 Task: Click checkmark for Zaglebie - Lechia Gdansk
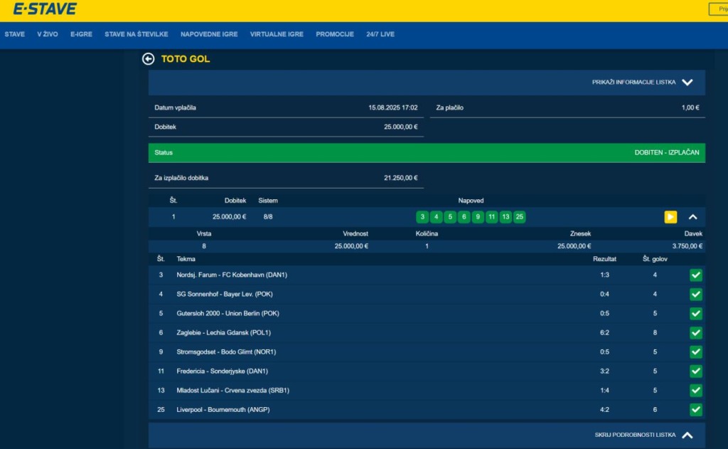(x=695, y=333)
